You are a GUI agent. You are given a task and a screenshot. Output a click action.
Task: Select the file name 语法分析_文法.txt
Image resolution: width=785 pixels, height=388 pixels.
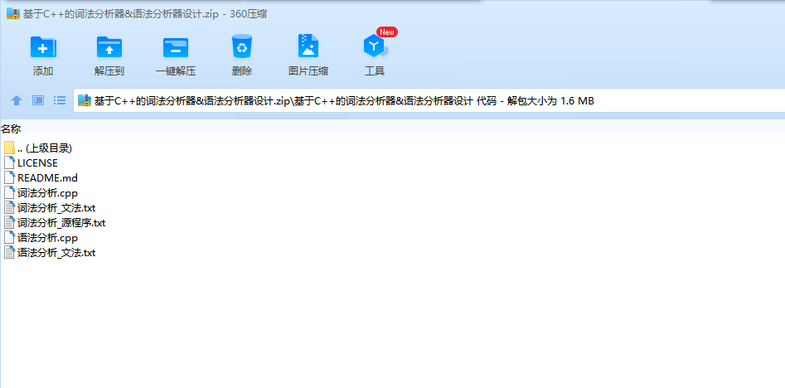pos(56,254)
